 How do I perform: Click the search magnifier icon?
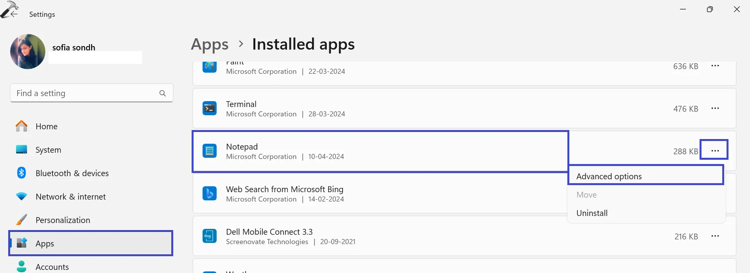(x=163, y=93)
